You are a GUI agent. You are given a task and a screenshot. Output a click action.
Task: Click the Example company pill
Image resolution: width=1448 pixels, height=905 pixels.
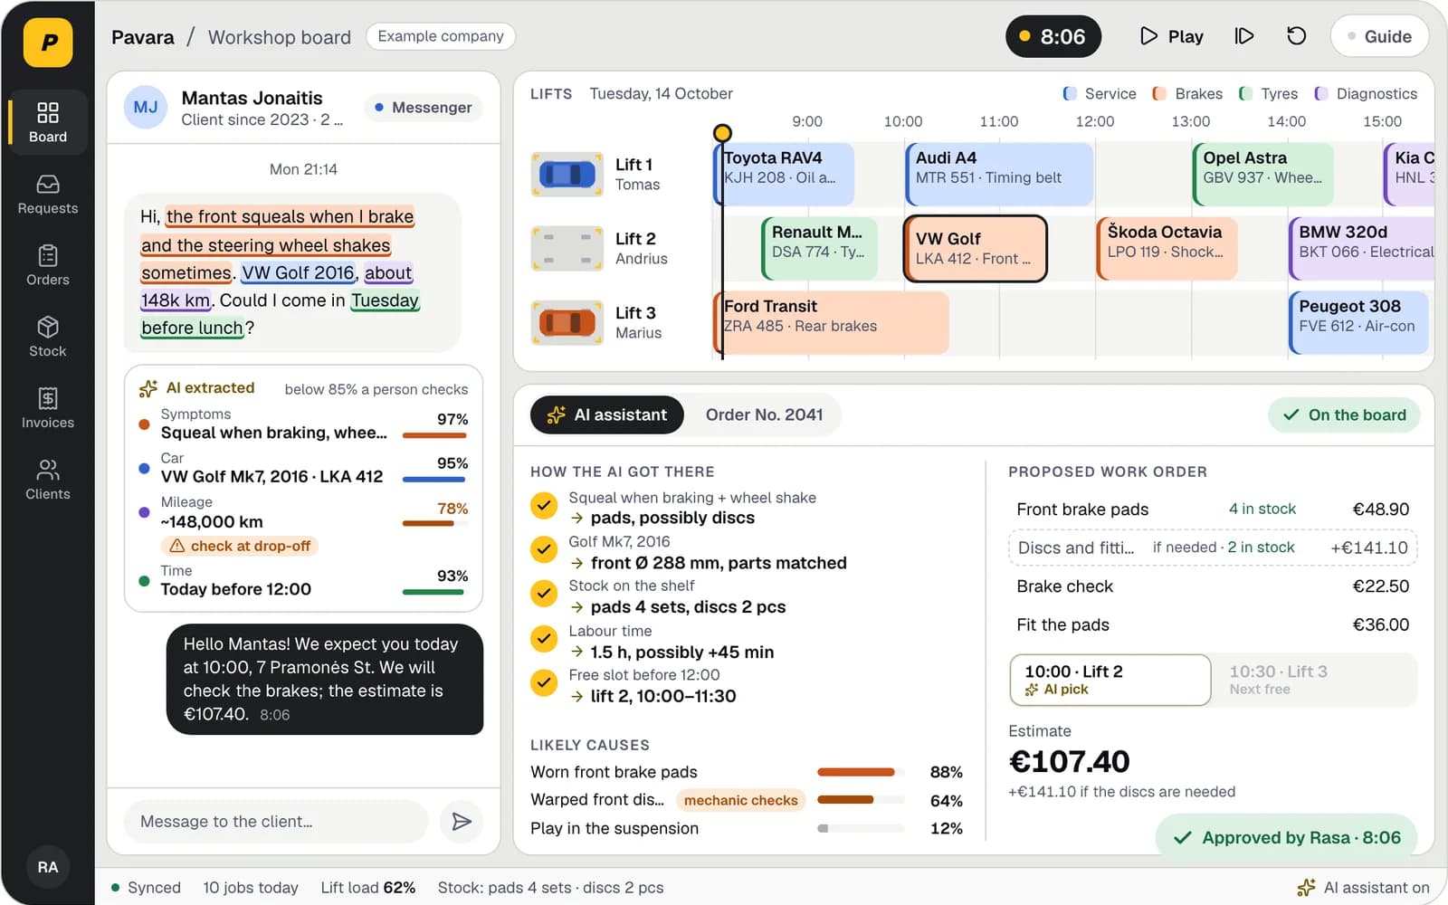(441, 36)
